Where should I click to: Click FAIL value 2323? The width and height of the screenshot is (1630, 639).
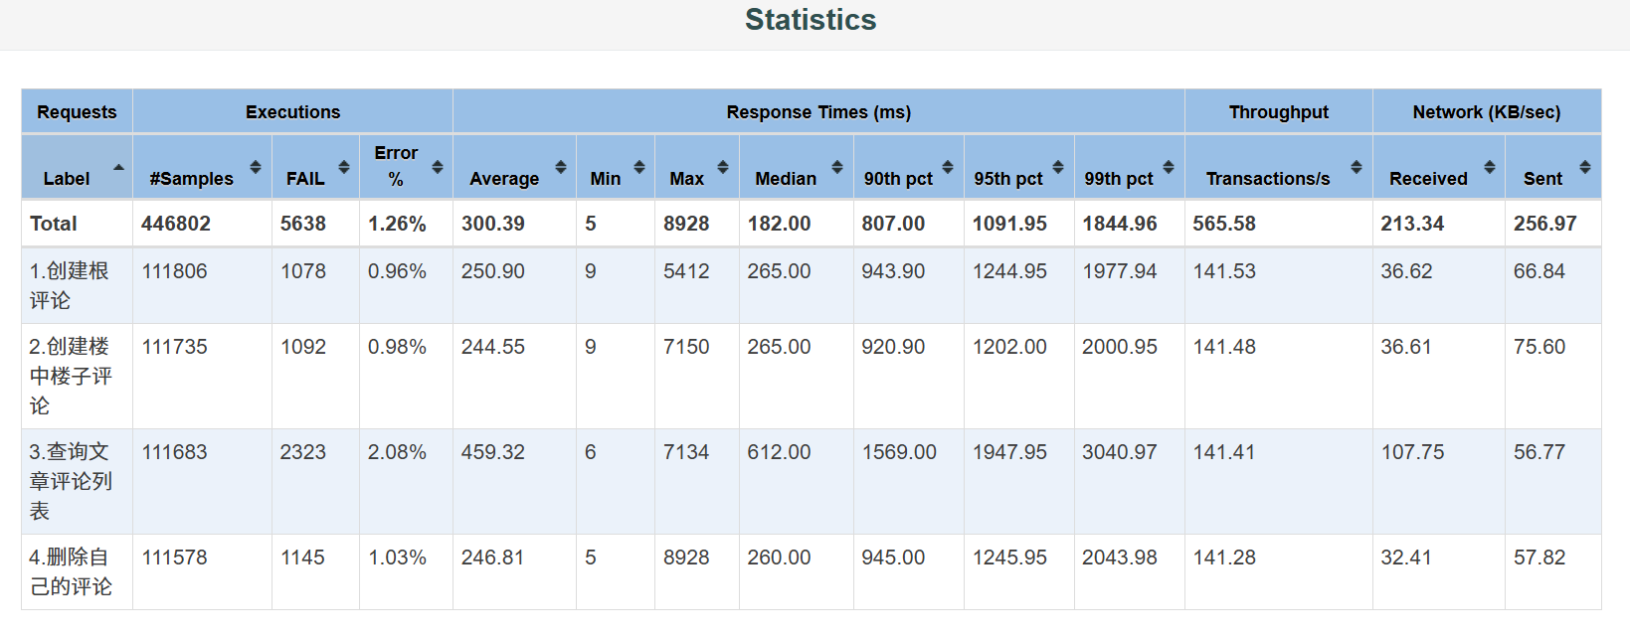[x=303, y=452]
